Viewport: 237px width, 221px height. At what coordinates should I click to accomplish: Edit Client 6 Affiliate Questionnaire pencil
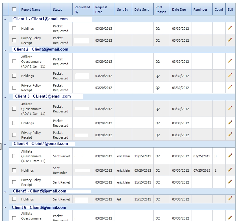click(x=230, y=218)
